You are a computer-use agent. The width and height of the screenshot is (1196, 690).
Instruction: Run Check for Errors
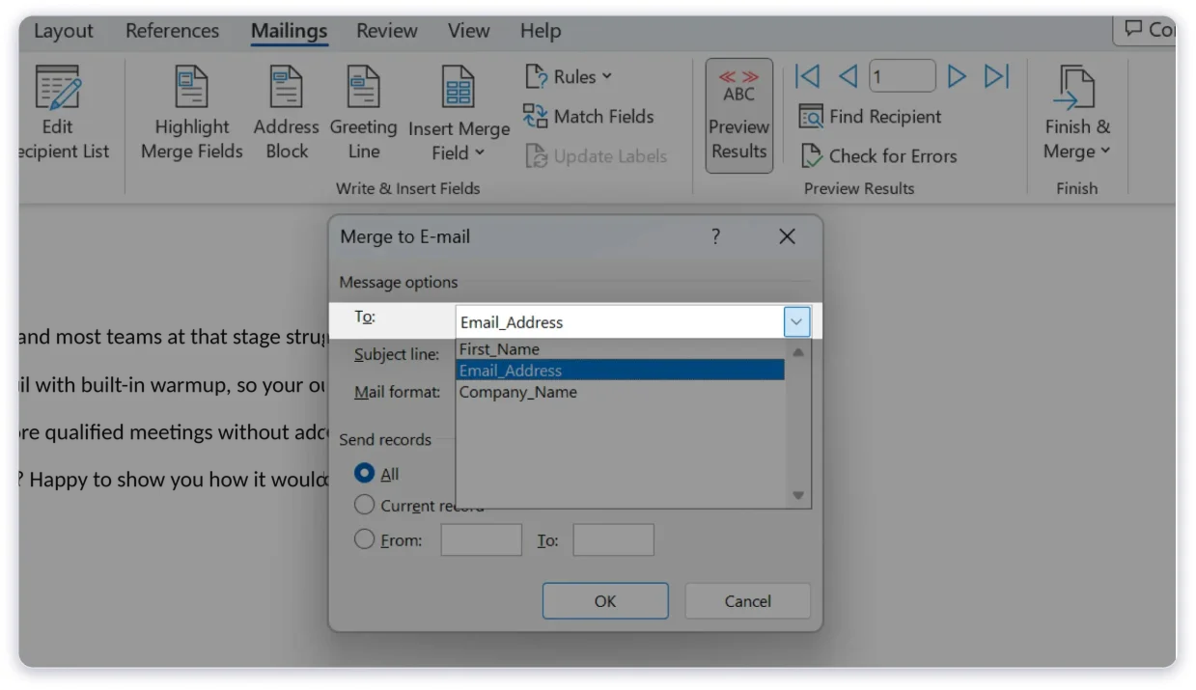[x=878, y=156]
